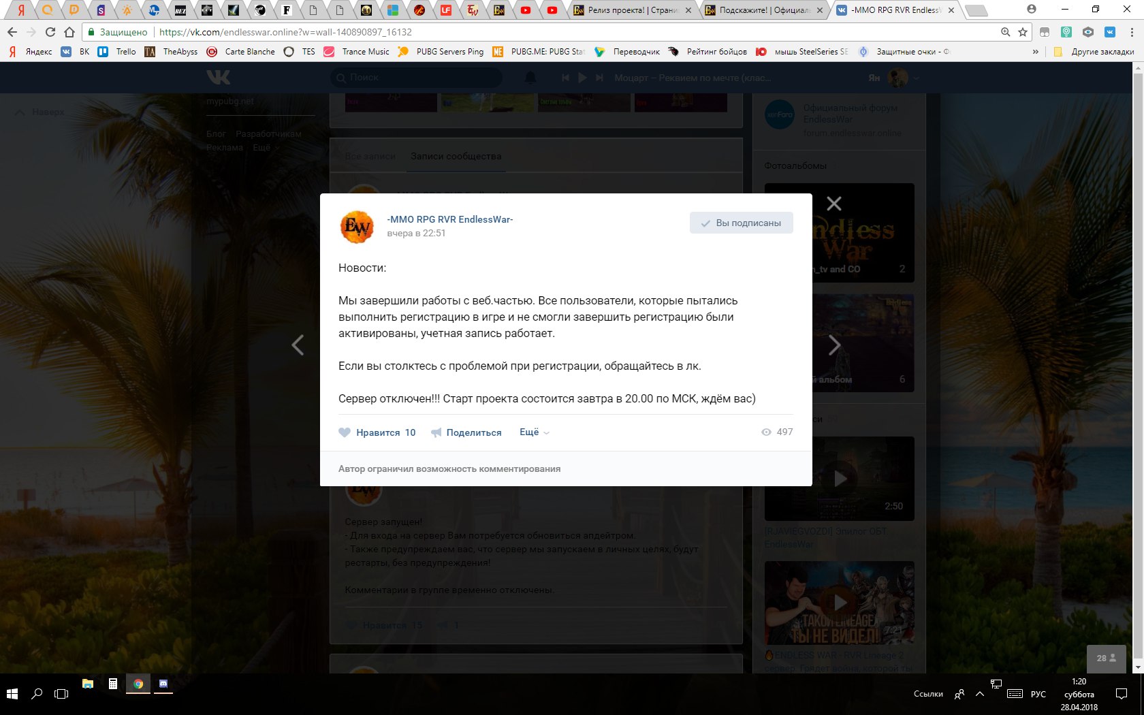Open the Другие закладки folder
Screen dimensions: 1144x715
click(1094, 52)
